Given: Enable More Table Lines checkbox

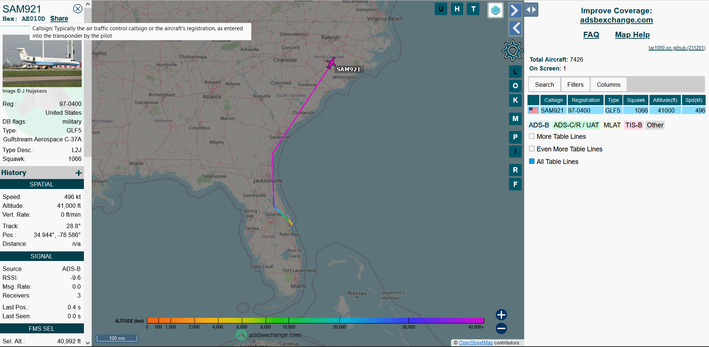Looking at the screenshot, I should click(x=532, y=136).
